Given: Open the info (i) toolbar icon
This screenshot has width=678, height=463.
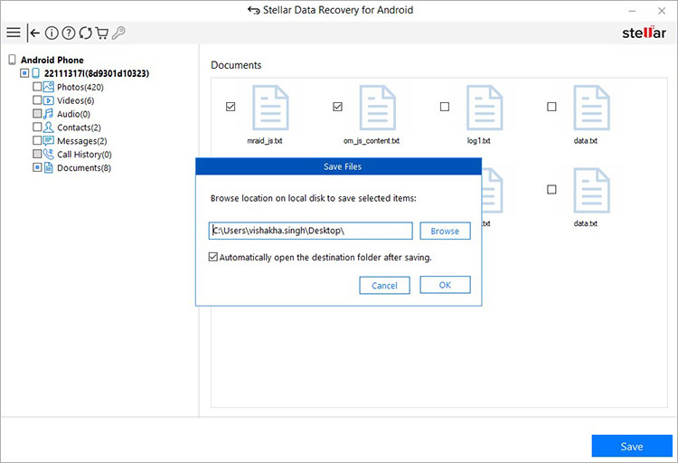Looking at the screenshot, I should pos(52,33).
